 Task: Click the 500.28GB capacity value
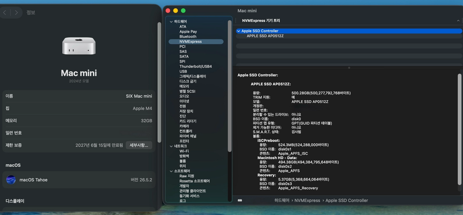pyautogui.click(x=321, y=93)
